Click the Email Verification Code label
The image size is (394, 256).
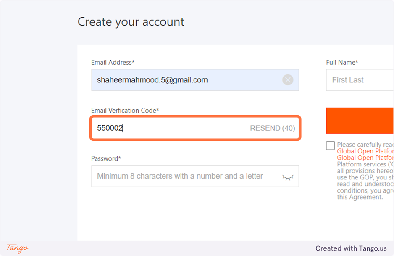point(125,111)
